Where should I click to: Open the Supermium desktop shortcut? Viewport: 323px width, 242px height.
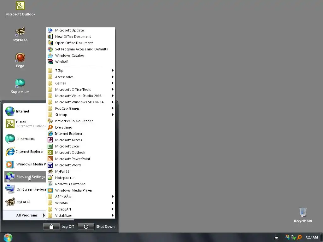pyautogui.click(x=20, y=86)
